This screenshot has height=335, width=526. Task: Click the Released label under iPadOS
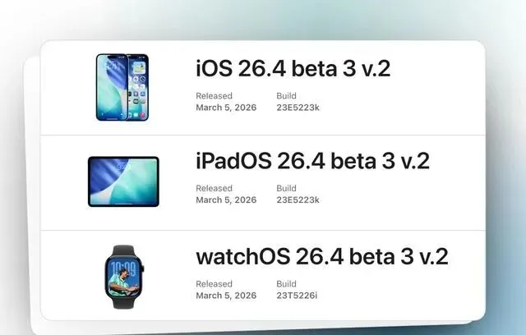tap(214, 188)
